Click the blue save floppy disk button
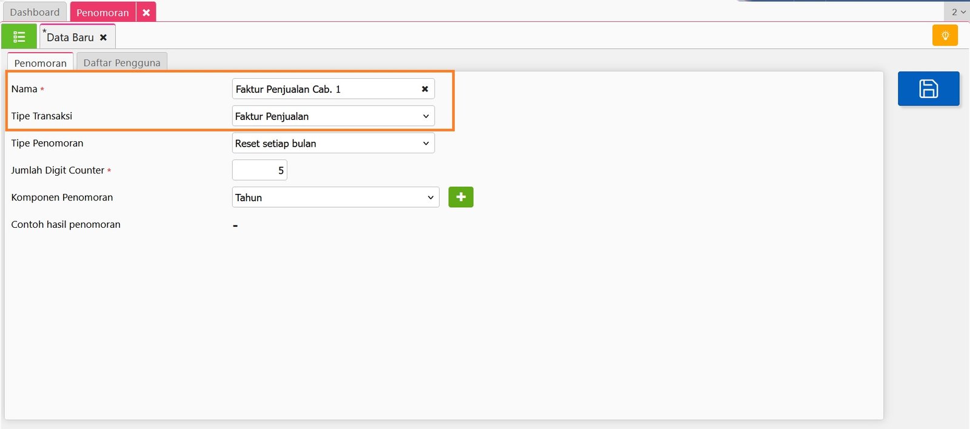970x429 pixels. coord(928,88)
